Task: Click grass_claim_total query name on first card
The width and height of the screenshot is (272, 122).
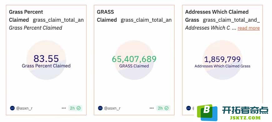Action: point(58,20)
